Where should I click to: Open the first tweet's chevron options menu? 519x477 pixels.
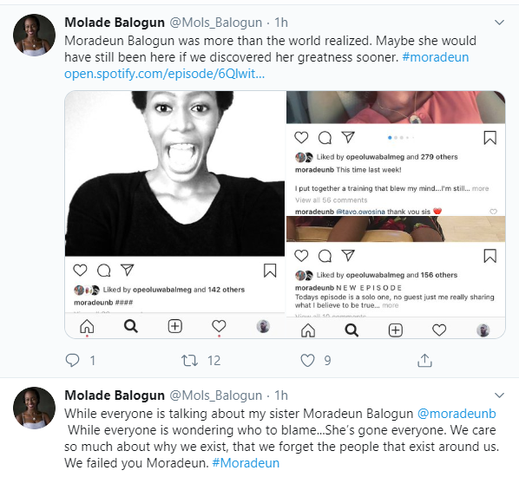(x=499, y=23)
